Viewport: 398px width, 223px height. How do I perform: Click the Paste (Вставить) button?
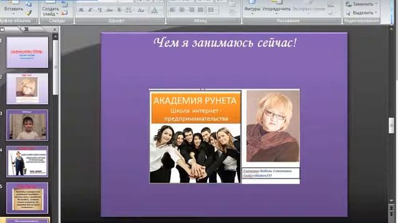click(14, 7)
